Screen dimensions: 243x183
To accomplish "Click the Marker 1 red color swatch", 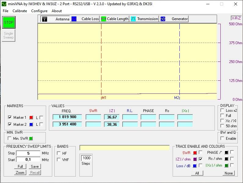I will pyautogui.click(x=31, y=118).
